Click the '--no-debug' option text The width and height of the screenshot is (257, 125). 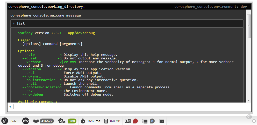(x=33, y=94)
